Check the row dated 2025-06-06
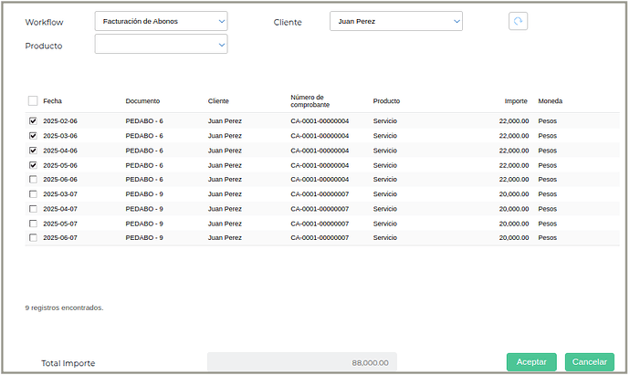Viewport: 630px width, 375px height. pos(33,180)
